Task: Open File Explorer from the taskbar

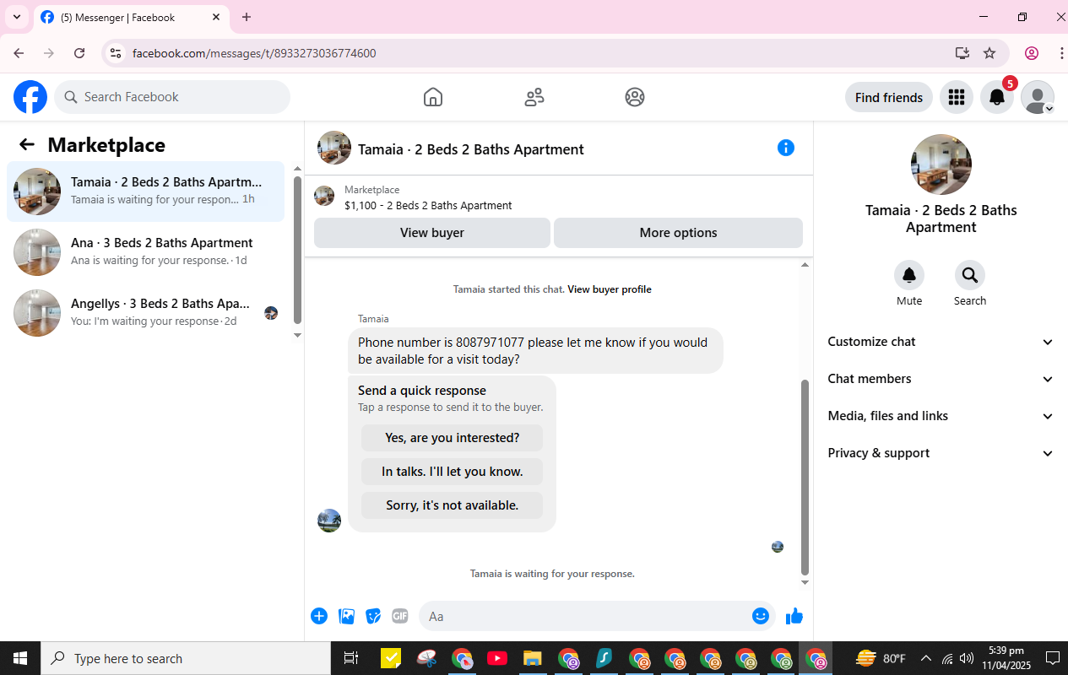Action: (532, 658)
